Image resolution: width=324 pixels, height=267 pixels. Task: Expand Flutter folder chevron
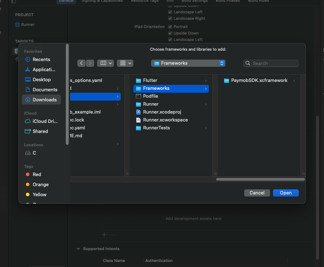click(206, 80)
